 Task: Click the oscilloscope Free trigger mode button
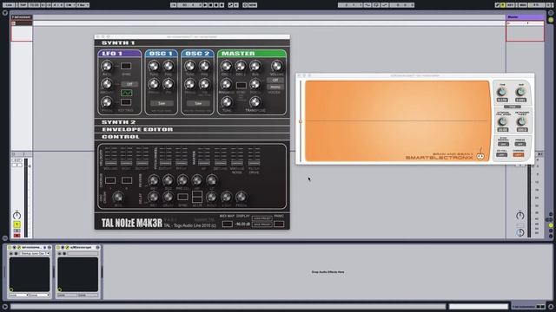click(x=513, y=107)
